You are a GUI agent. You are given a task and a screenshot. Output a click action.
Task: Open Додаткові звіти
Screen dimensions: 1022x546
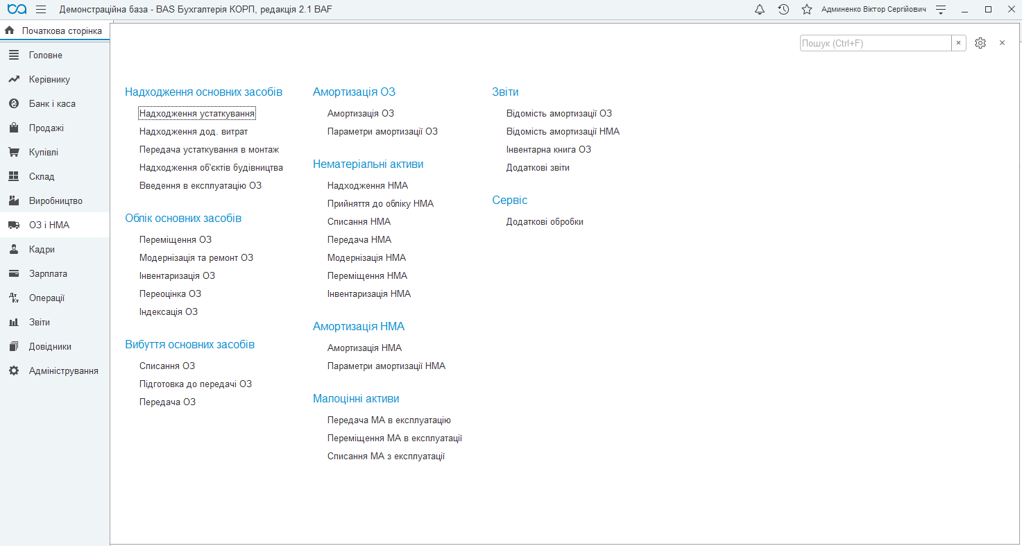pos(538,168)
